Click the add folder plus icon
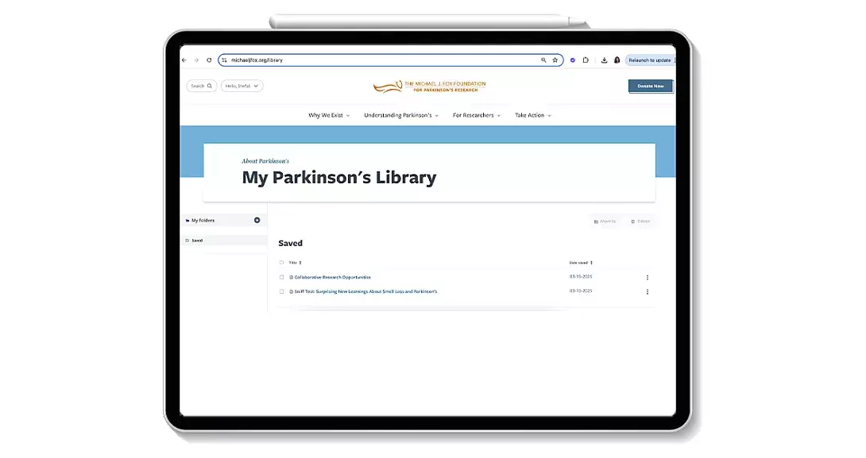 tap(257, 220)
